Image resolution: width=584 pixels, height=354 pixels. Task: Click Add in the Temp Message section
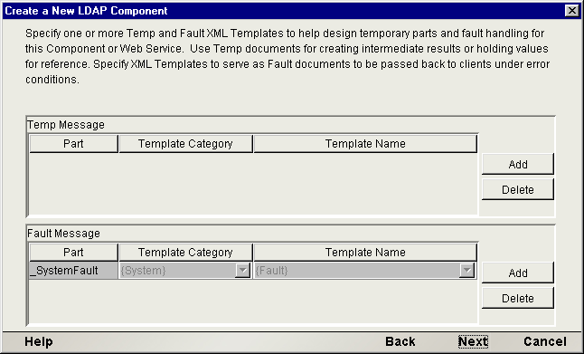[518, 164]
